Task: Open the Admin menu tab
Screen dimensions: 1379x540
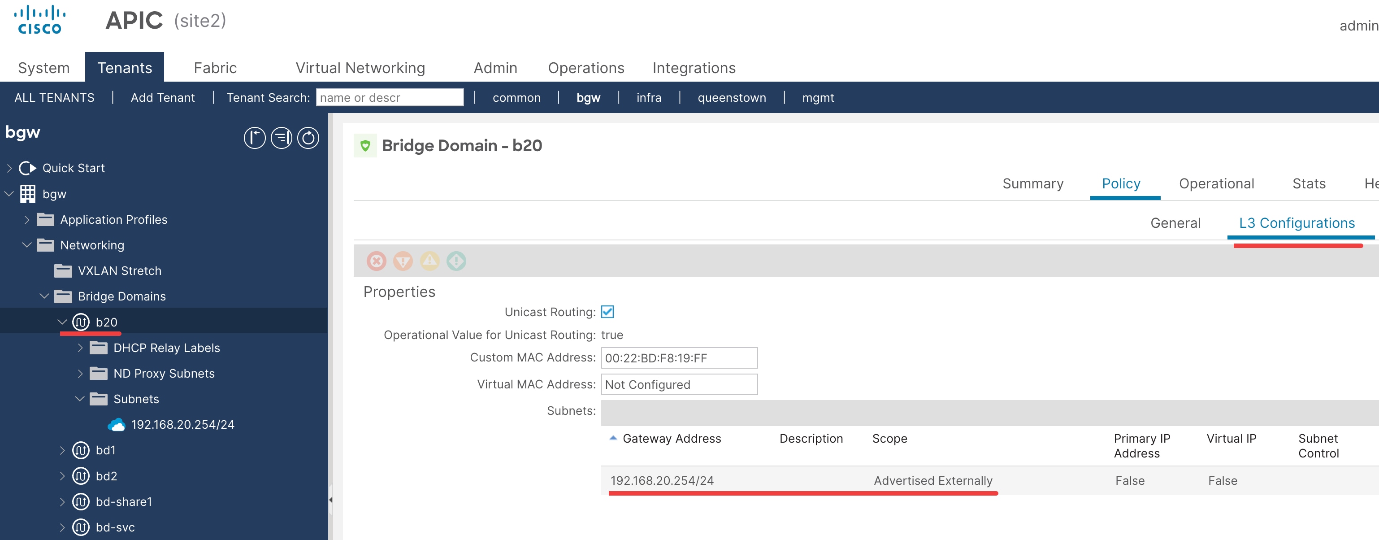Action: pyautogui.click(x=495, y=68)
